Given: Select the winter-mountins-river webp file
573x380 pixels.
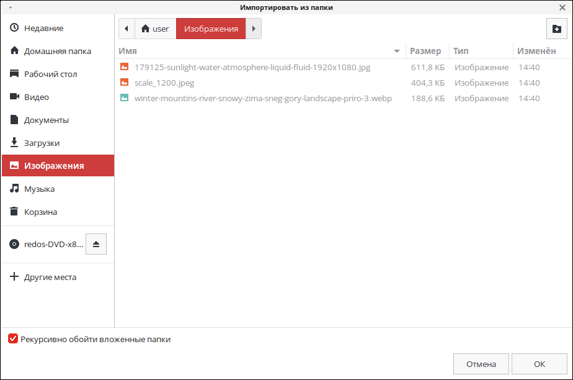Looking at the screenshot, I should tap(262, 98).
